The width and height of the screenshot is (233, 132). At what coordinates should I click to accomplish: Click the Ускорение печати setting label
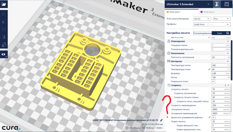(181, 109)
